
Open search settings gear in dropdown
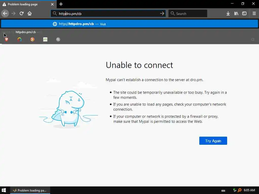253,39
